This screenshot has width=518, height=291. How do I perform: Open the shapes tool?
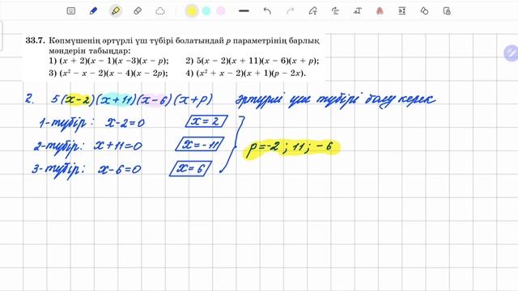(x=424, y=11)
